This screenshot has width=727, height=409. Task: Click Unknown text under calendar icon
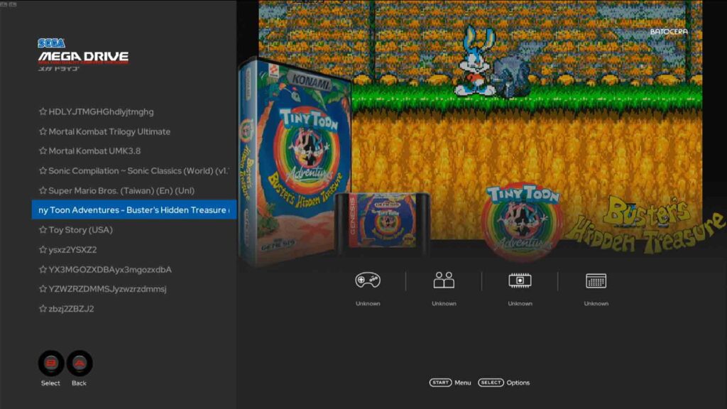596,303
